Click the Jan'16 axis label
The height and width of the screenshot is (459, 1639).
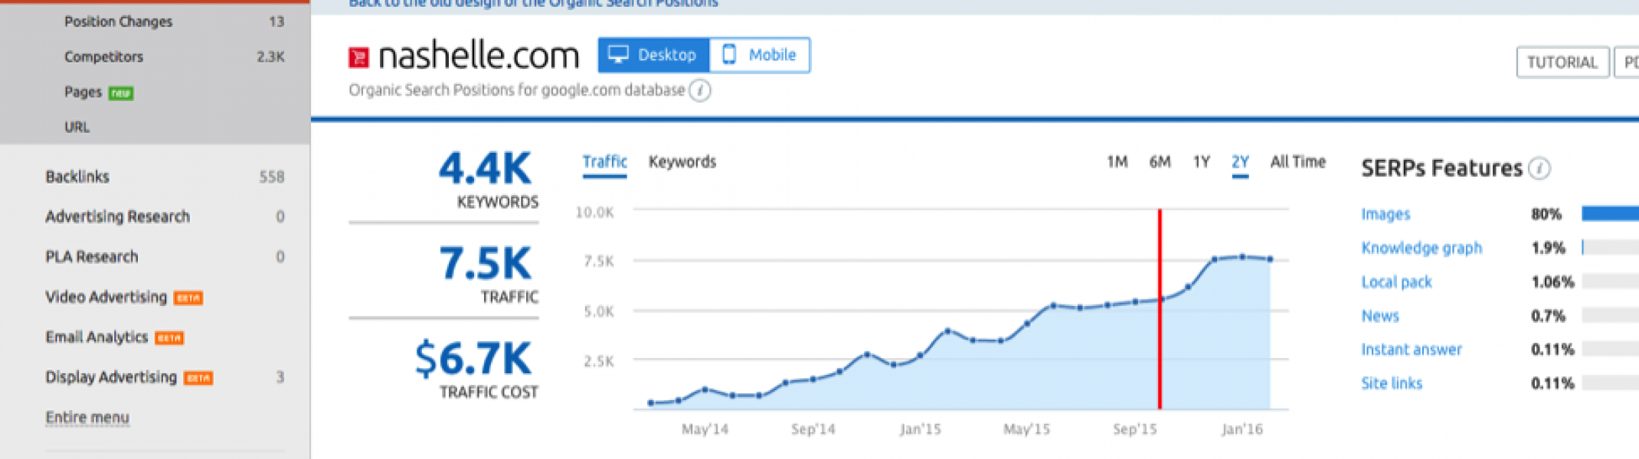[1242, 430]
